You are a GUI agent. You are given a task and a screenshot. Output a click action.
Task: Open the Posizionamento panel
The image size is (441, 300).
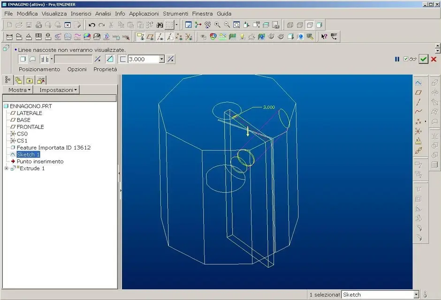[x=39, y=69]
